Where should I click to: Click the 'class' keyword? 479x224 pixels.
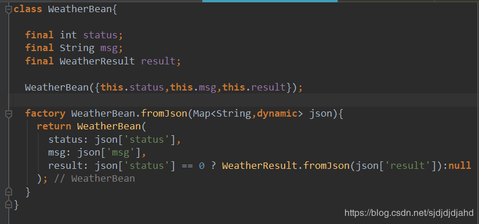click(28, 9)
